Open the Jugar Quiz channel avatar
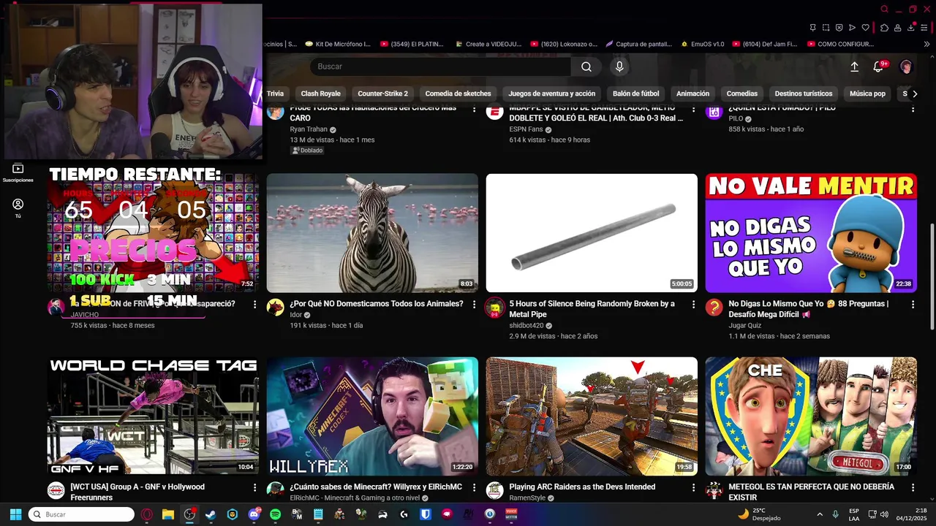936x526 pixels. click(714, 307)
